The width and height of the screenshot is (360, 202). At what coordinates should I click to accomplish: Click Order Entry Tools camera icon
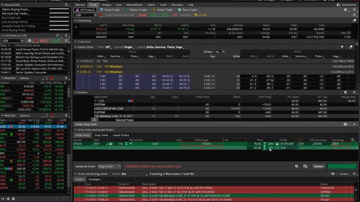pos(345,124)
